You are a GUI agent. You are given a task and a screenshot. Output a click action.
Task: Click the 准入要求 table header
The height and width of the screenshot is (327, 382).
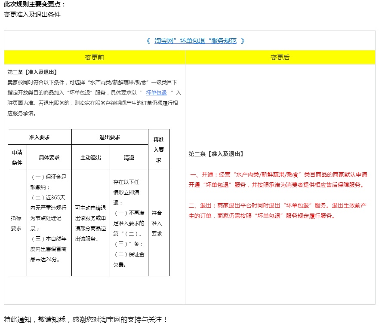coord(40,137)
